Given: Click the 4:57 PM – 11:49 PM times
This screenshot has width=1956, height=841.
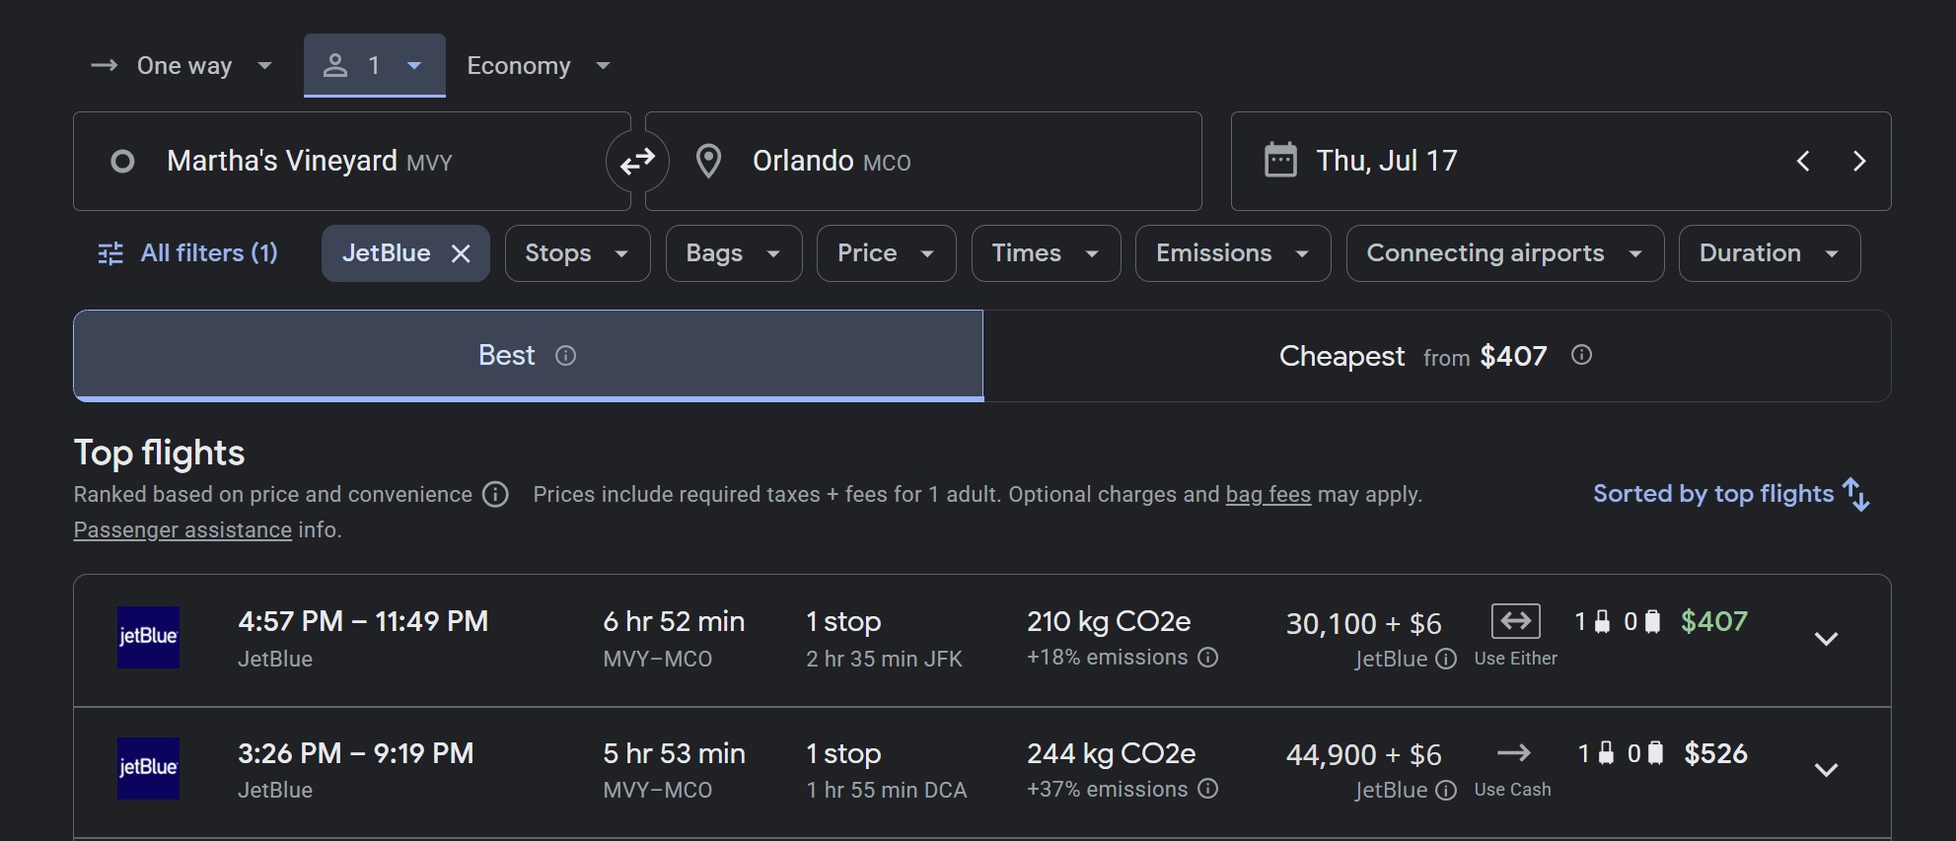Looking at the screenshot, I should (363, 621).
